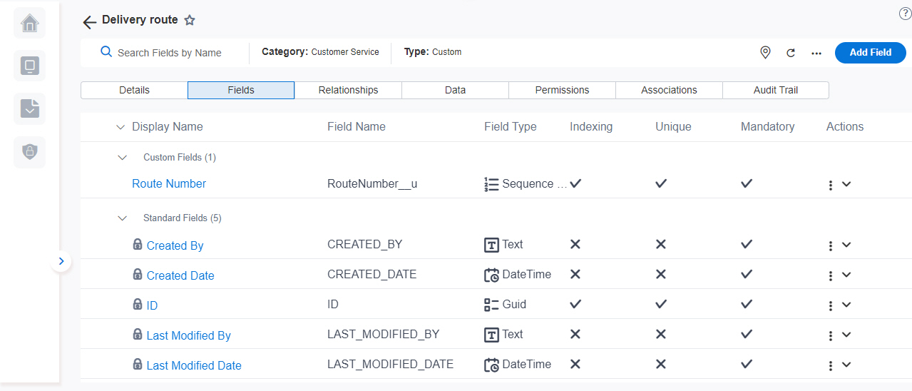This screenshot has width=912, height=391.
Task: Expand the ID row chevron
Action: 846,305
